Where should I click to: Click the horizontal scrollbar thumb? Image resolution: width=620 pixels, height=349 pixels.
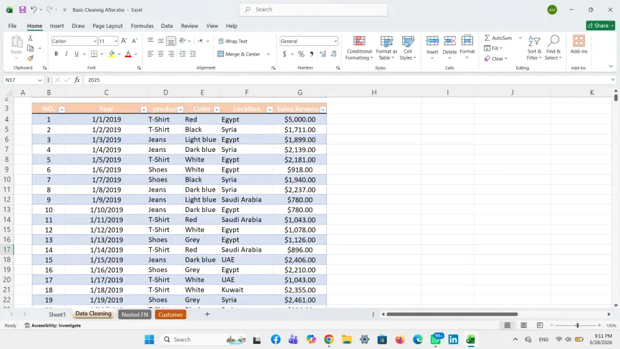pos(452,314)
